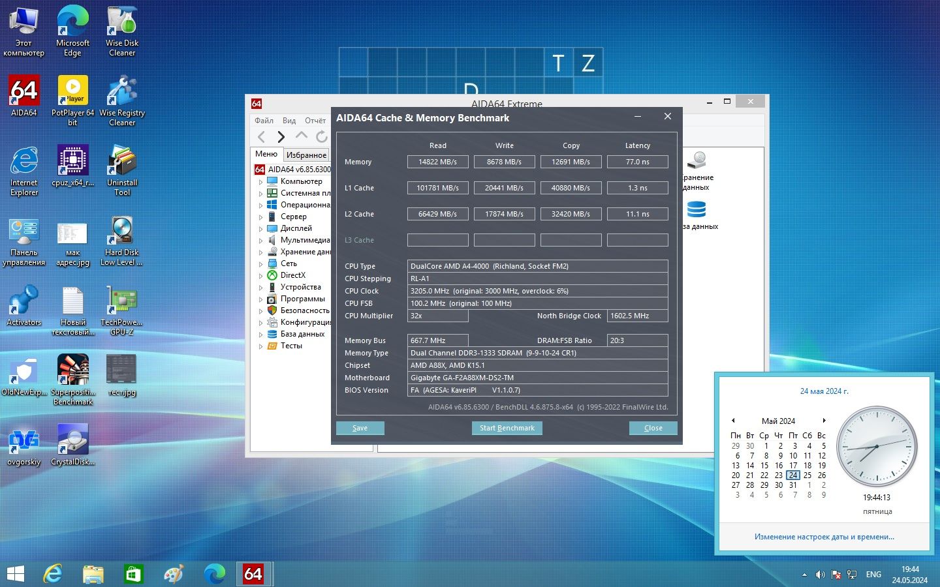
Task: Open the AIDA64 desktop shortcut
Action: pyautogui.click(x=24, y=96)
